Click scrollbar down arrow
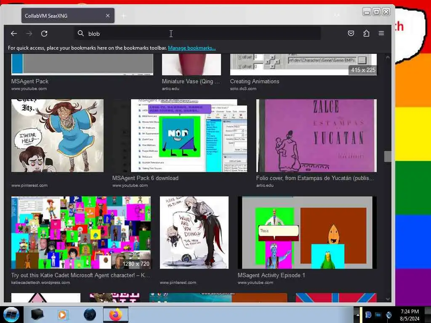Viewport: 431px width, 323px height. (x=388, y=299)
